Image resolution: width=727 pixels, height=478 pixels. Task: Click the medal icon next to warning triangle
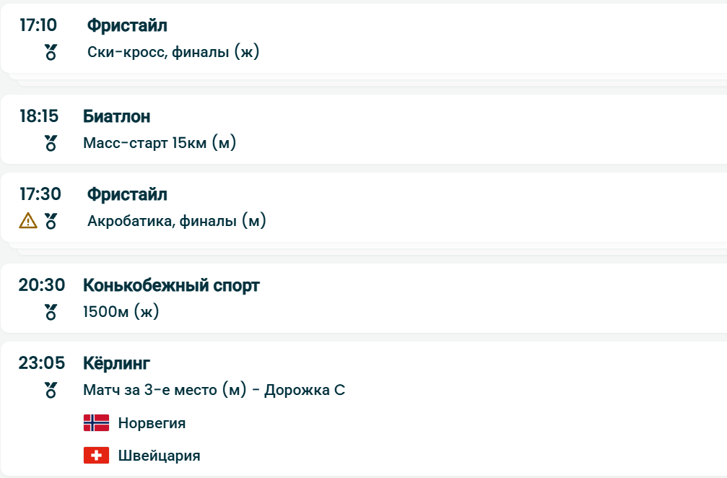click(x=51, y=221)
